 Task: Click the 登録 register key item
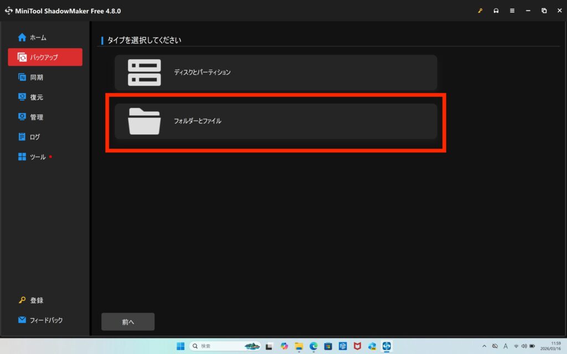pyautogui.click(x=36, y=300)
